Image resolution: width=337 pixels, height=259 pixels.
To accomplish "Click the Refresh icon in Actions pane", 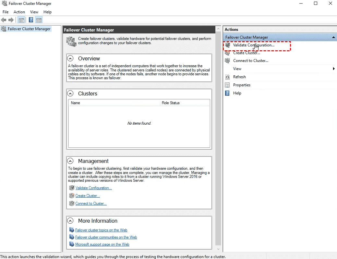I will click(227, 77).
